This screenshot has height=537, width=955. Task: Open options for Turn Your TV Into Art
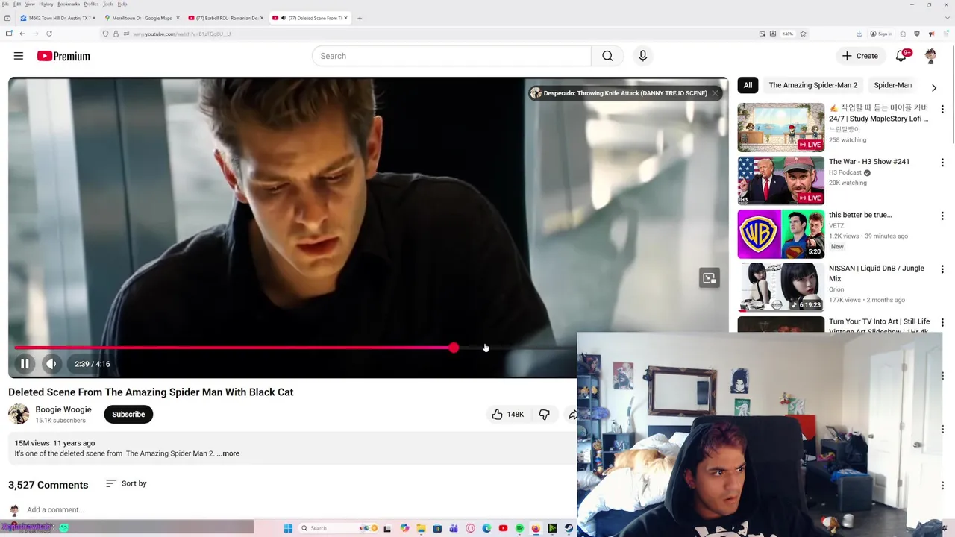click(x=942, y=323)
